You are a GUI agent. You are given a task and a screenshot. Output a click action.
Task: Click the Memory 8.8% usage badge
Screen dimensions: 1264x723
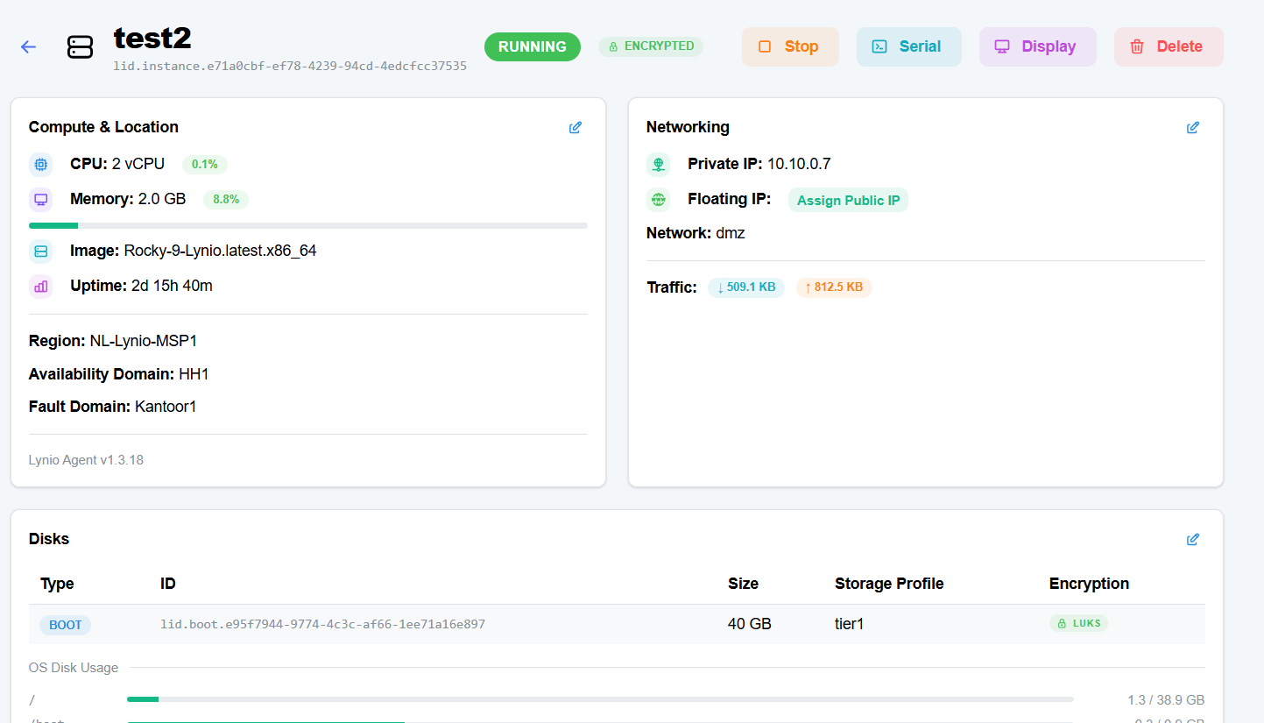pyautogui.click(x=226, y=199)
